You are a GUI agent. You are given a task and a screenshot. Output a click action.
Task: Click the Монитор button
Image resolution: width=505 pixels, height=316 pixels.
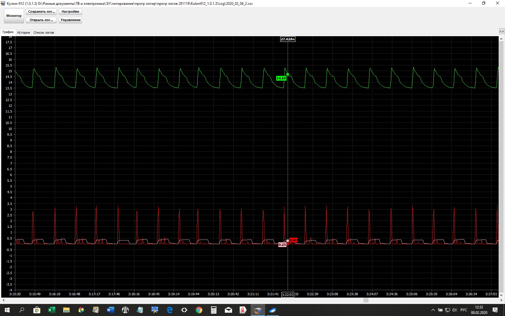[14, 16]
